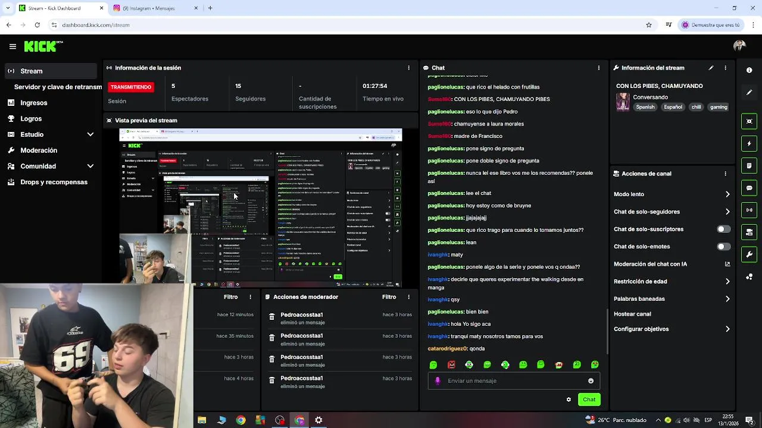The height and width of the screenshot is (428, 762).
Task: Open a new browser tab
Action: [210, 8]
